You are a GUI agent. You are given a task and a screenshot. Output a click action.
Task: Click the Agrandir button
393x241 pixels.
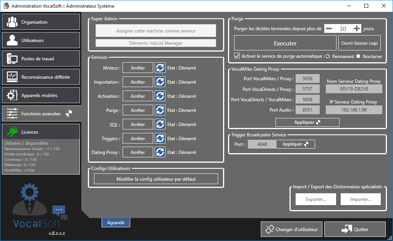(116, 222)
